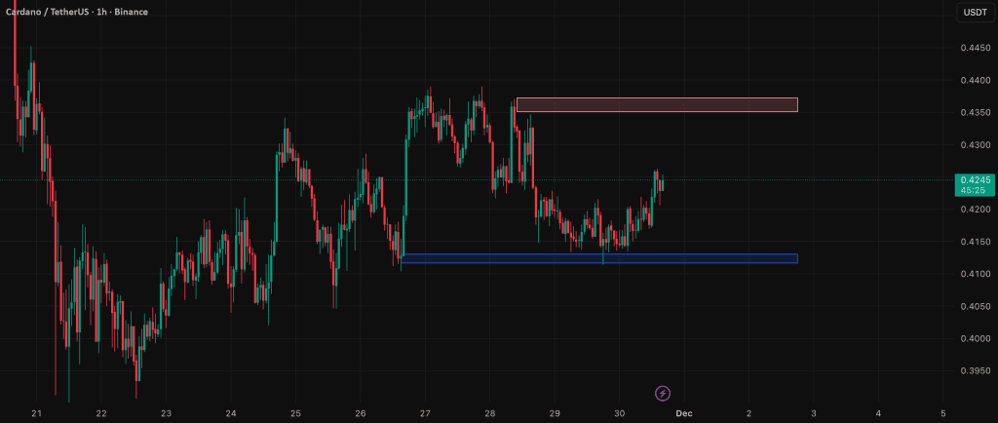
Task: Click the 21 date label on time axis
Action: (37, 413)
